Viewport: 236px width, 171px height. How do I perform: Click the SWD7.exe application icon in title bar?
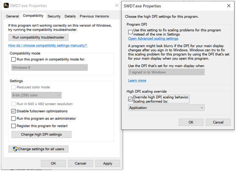pyautogui.click(x=6, y=6)
